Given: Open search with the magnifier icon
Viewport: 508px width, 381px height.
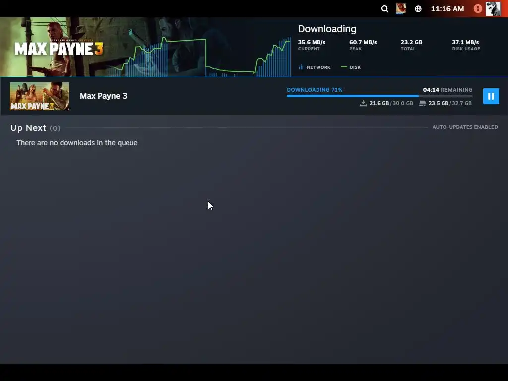Looking at the screenshot, I should point(384,9).
